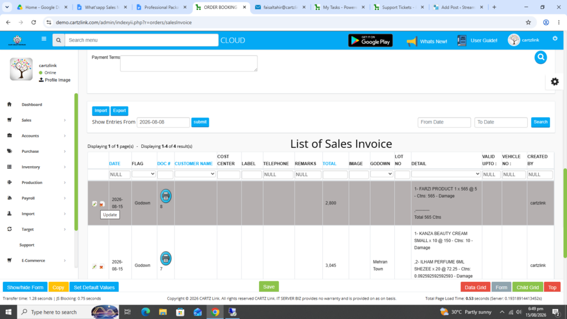Click the Whats New megaphone icon
567x319 pixels.
pyautogui.click(x=411, y=41)
